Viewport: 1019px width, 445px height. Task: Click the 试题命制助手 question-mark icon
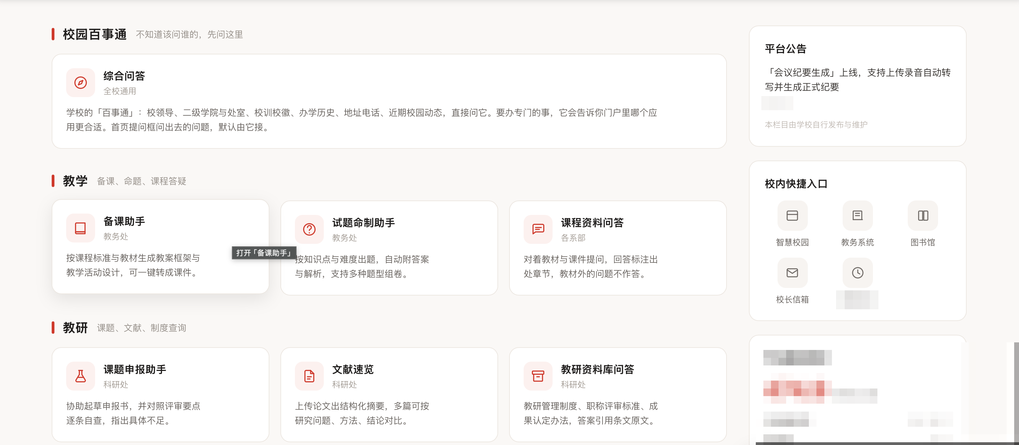[309, 229]
